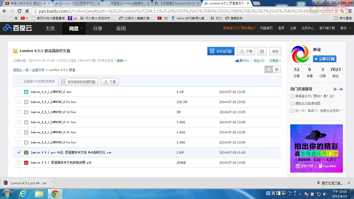Open Internet Explorer from taskbar
The height and width of the screenshot is (199, 354).
click(x=23, y=194)
